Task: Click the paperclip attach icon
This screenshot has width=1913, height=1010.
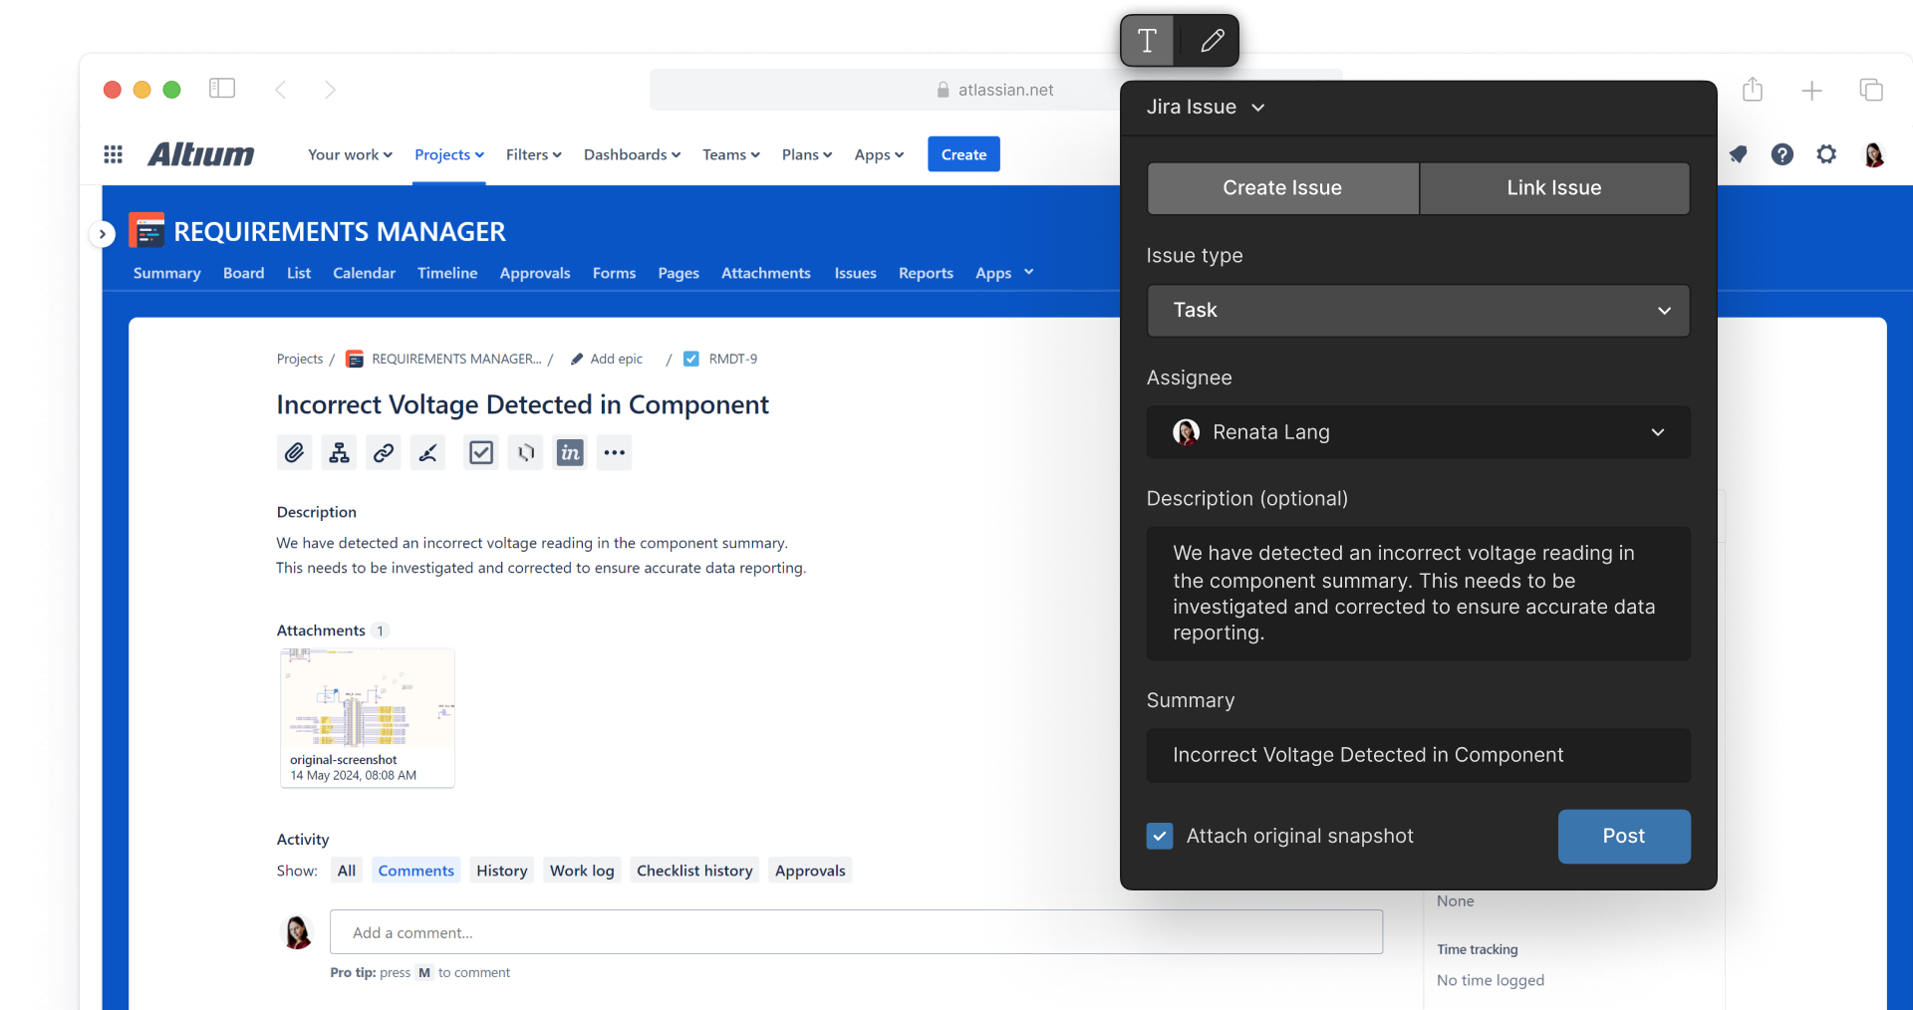Action: 294,453
